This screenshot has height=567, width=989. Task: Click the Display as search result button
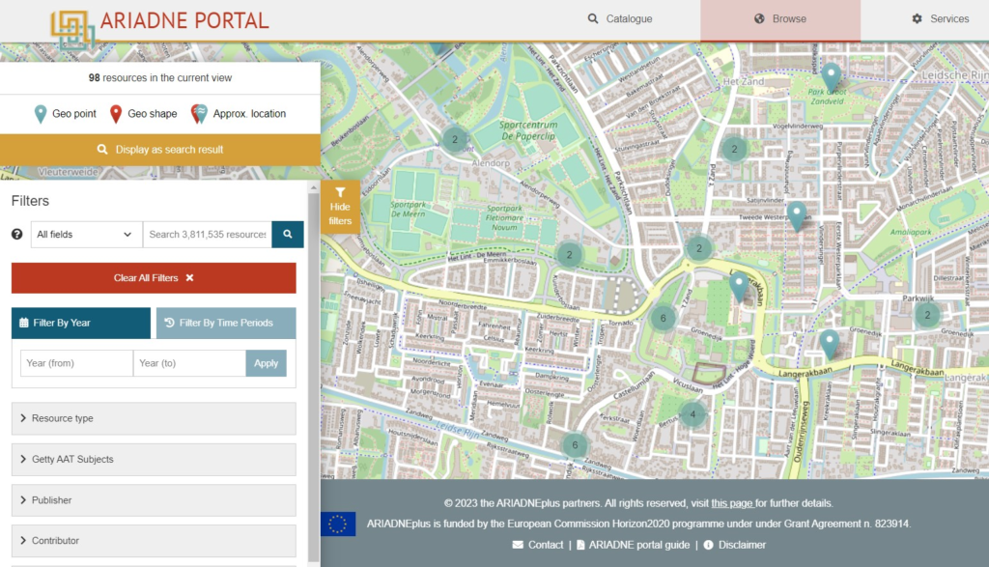[x=160, y=150]
